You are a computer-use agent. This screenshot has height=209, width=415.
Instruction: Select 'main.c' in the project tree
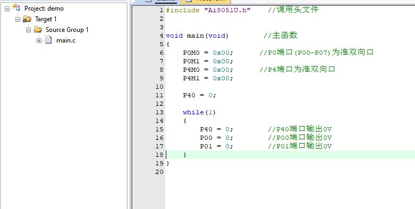[66, 40]
